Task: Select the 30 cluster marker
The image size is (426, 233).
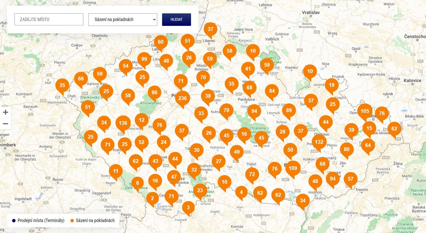Action: (197, 150)
